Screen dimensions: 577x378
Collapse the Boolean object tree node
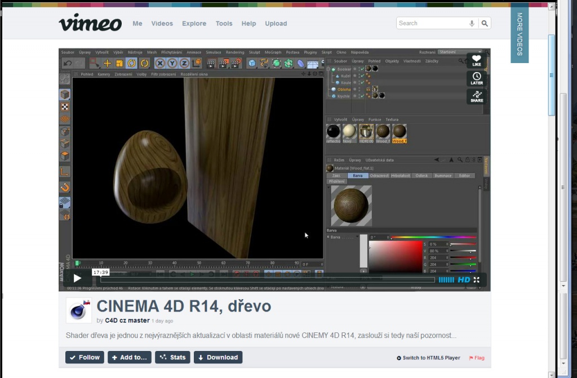[x=329, y=69]
